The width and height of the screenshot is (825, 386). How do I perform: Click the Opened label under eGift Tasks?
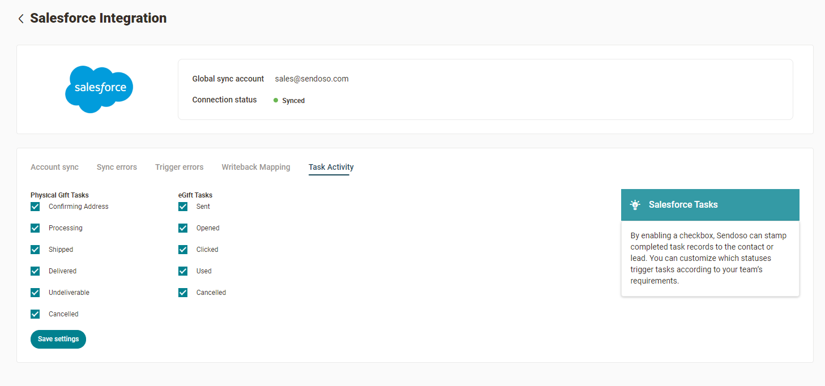[208, 228]
